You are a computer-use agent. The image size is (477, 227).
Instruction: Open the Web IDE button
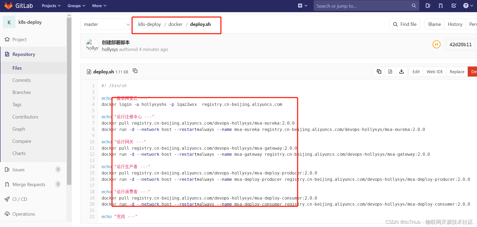pos(435,72)
